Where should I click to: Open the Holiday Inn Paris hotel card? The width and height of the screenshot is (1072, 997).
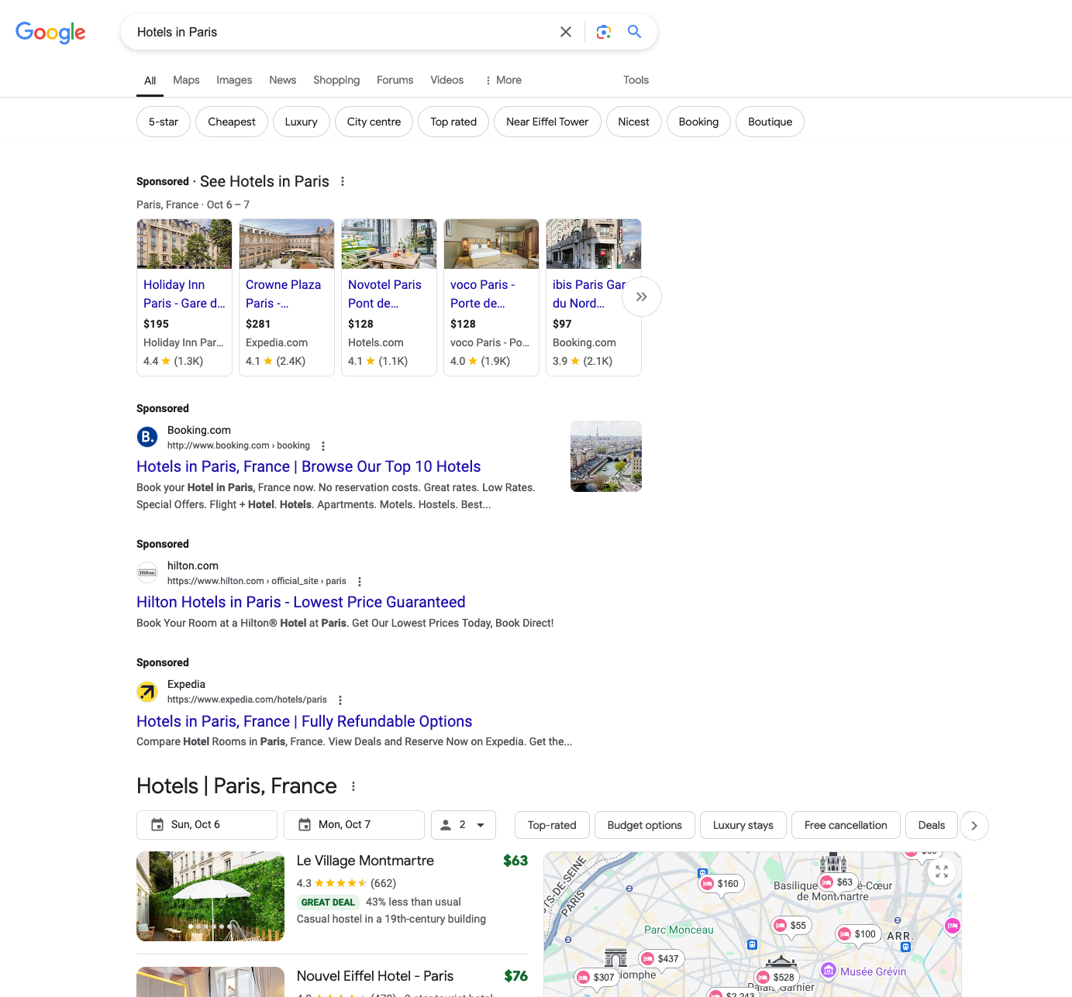click(184, 297)
